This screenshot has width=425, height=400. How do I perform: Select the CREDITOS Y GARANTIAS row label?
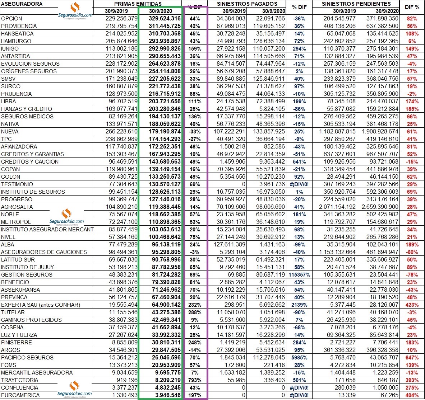click(33, 154)
